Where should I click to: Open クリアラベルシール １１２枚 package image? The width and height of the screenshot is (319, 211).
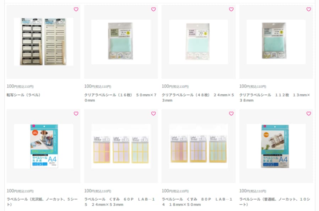point(276,42)
